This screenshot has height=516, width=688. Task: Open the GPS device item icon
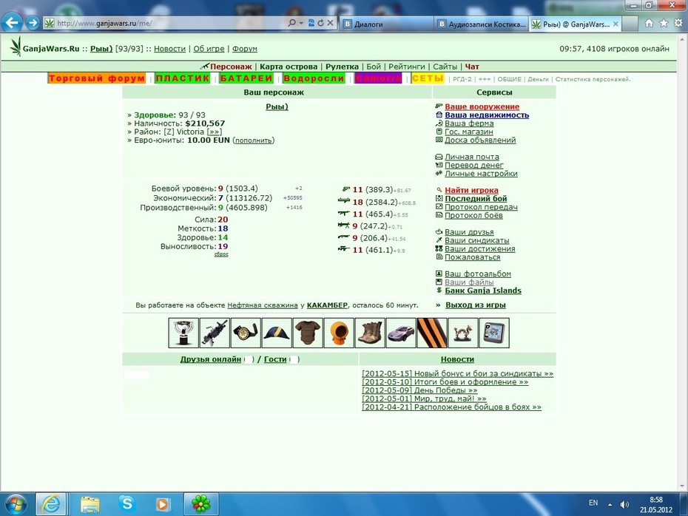494,333
